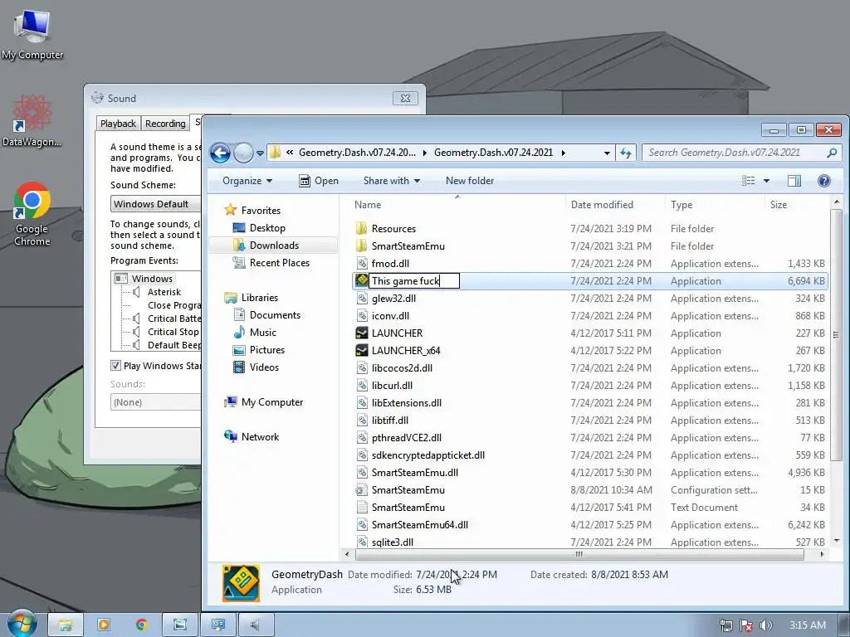The image size is (850, 637).
Task: Select the LAUNCHER application icon
Action: point(362,333)
